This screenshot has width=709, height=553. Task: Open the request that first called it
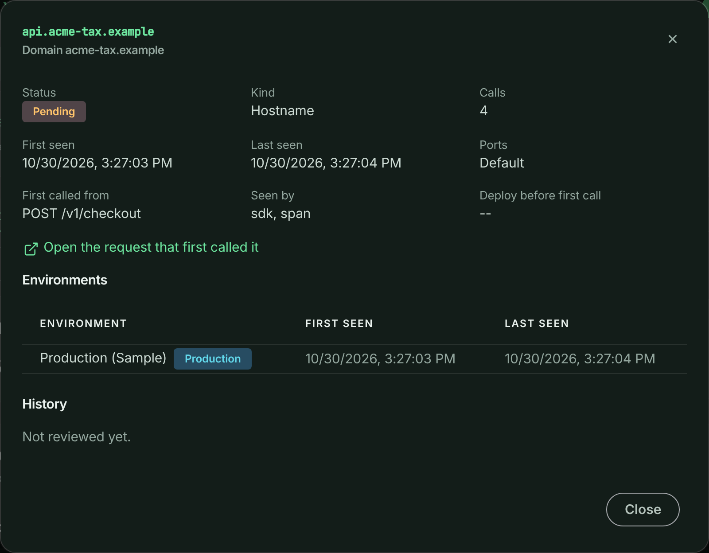click(x=141, y=248)
